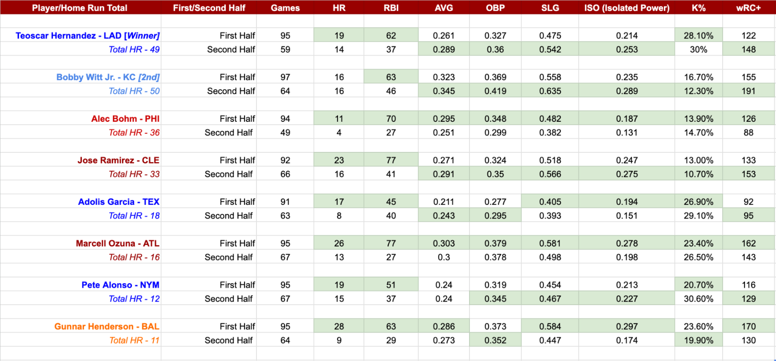Click Bobby Witt's second half wRC+ value 191
This screenshot has height=361, width=776.
coord(749,91)
